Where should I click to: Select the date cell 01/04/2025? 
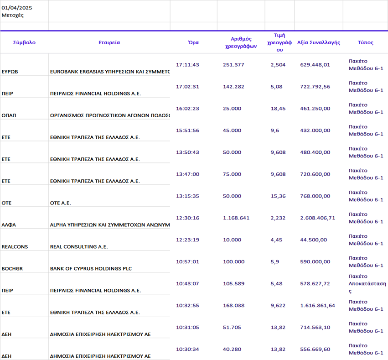[17, 8]
